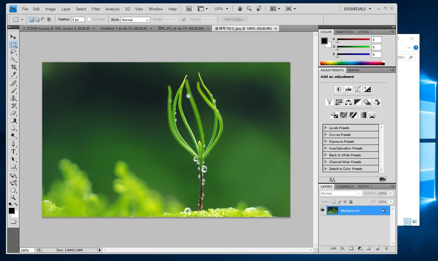Create a new layer
The height and width of the screenshot is (261, 438).
[x=377, y=249]
